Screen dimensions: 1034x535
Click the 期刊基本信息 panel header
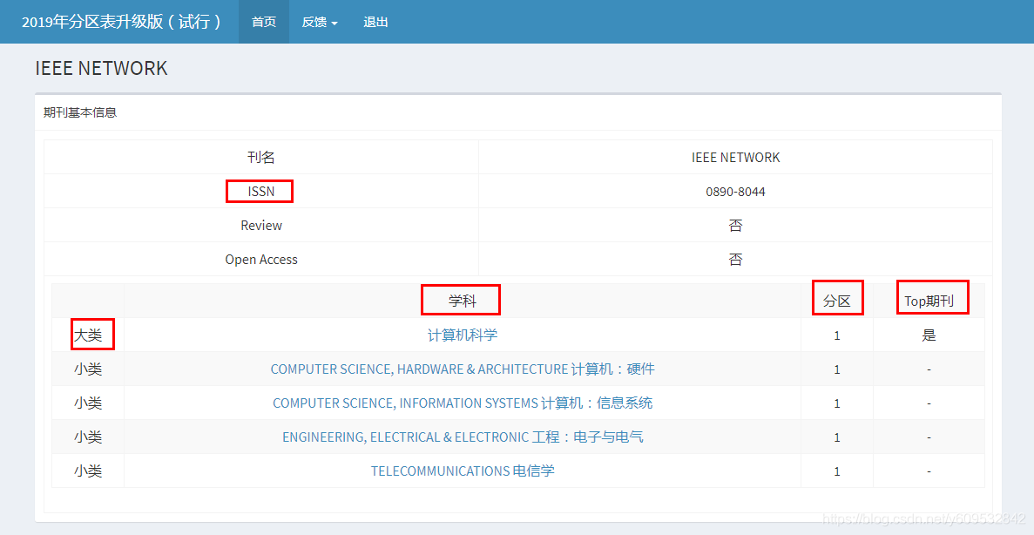pos(80,112)
